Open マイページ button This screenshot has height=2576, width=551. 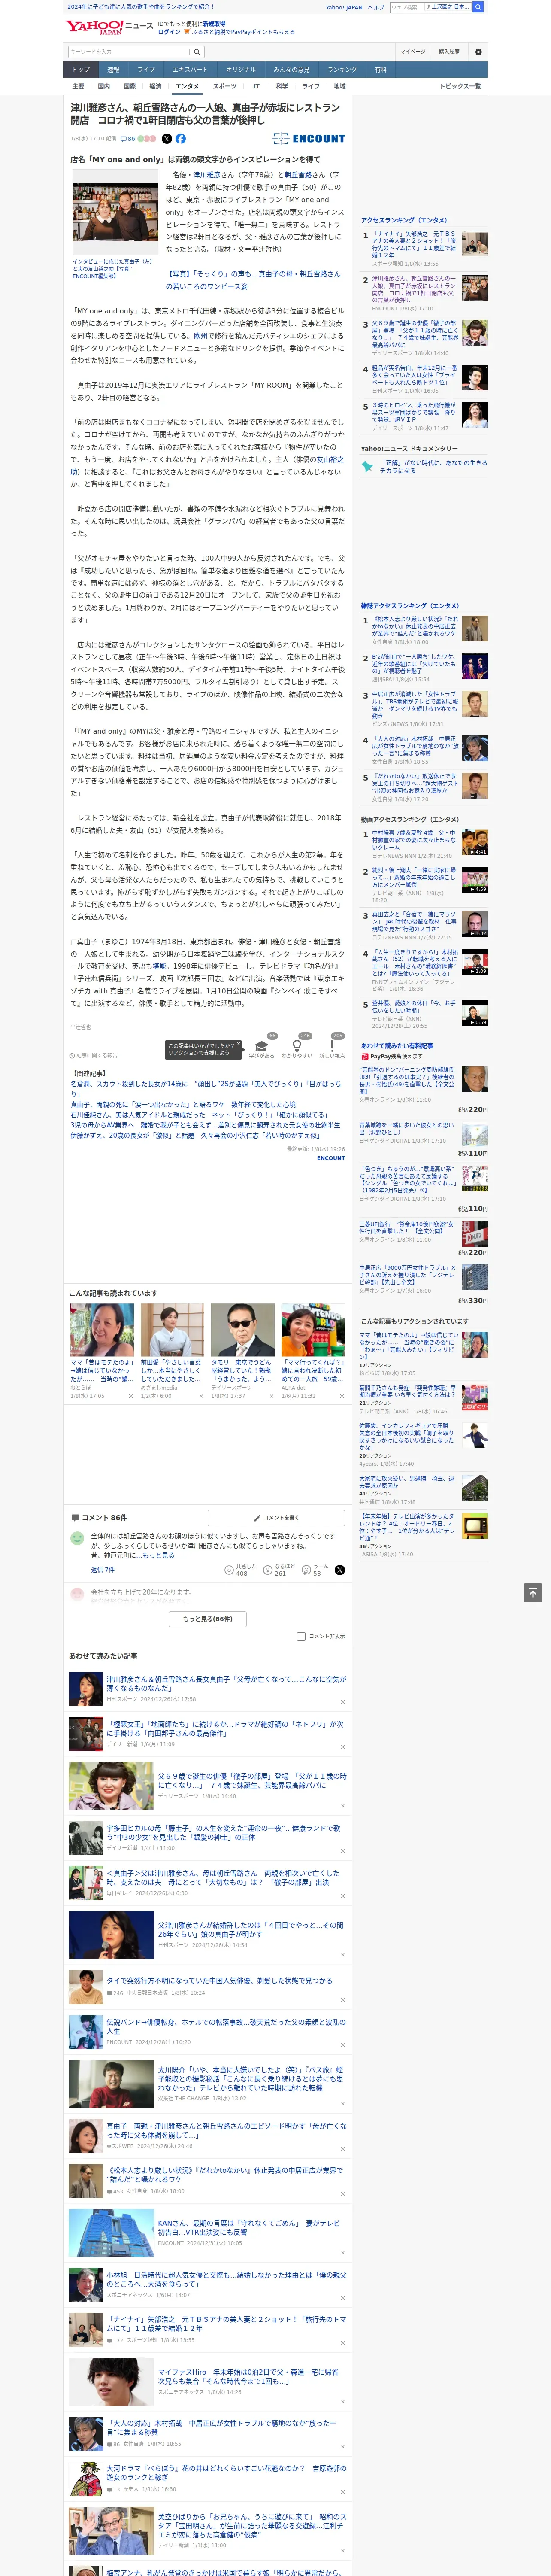pyautogui.click(x=413, y=51)
